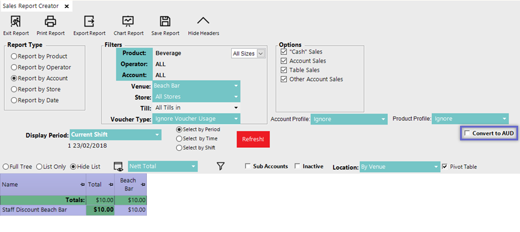This screenshot has width=520, height=232.
Task: Click the Account: filter label button
Action: (135, 75)
